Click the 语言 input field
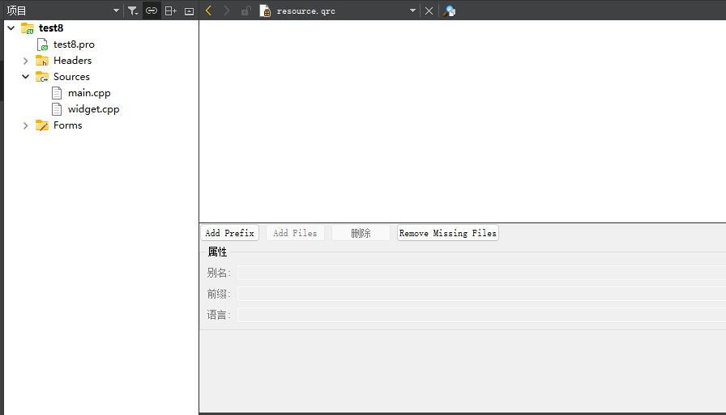Screen dimensions: 726x415 coord(481,315)
